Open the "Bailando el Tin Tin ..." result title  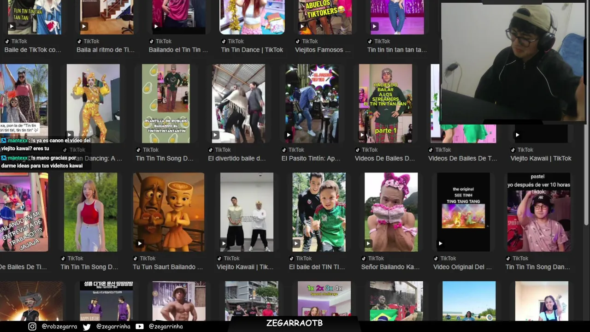pyautogui.click(x=178, y=50)
